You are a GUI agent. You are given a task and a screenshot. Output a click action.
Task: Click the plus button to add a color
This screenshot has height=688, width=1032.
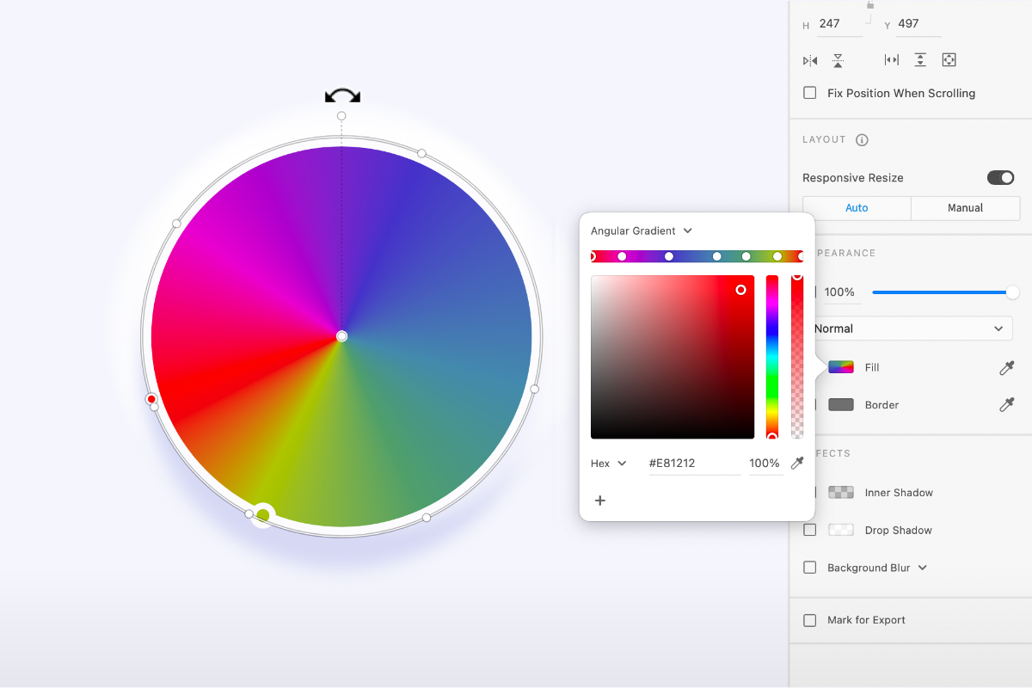pyautogui.click(x=599, y=500)
